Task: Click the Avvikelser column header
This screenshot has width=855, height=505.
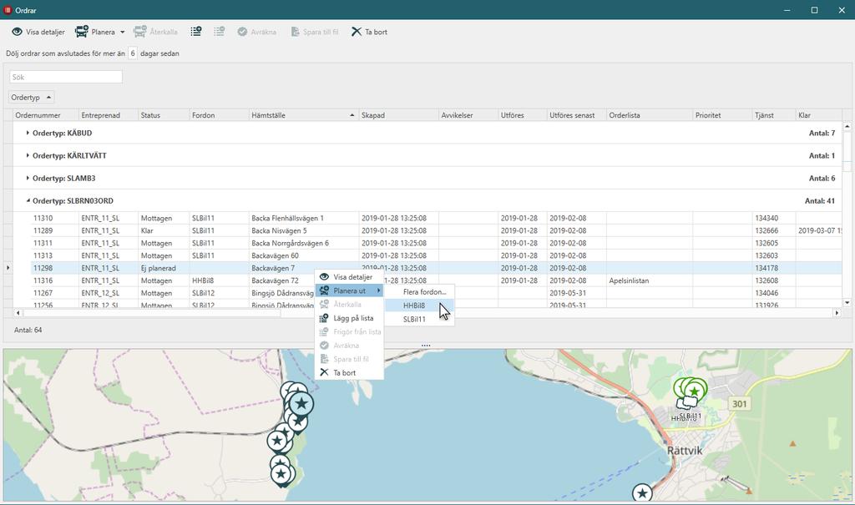Action: (x=468, y=115)
